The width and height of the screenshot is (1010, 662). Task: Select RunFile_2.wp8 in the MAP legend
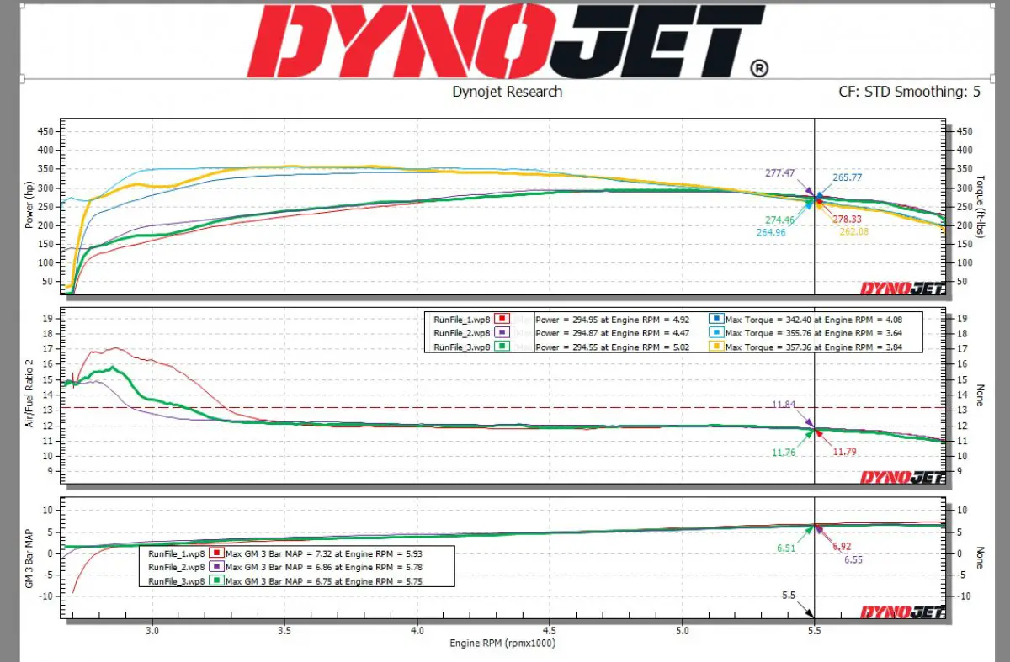(175, 567)
